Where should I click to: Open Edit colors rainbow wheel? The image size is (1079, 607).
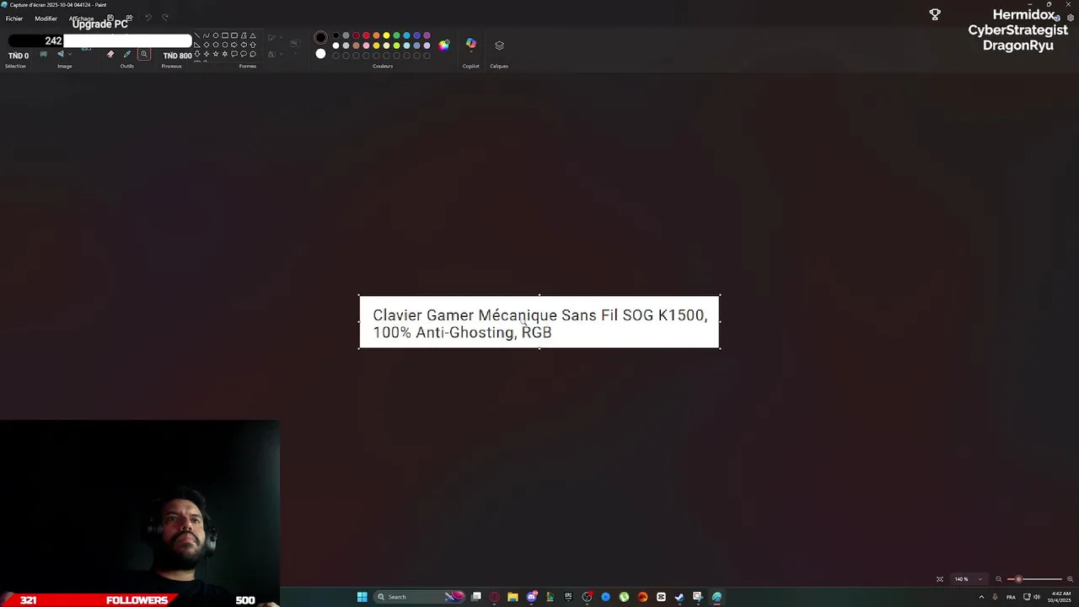point(443,45)
